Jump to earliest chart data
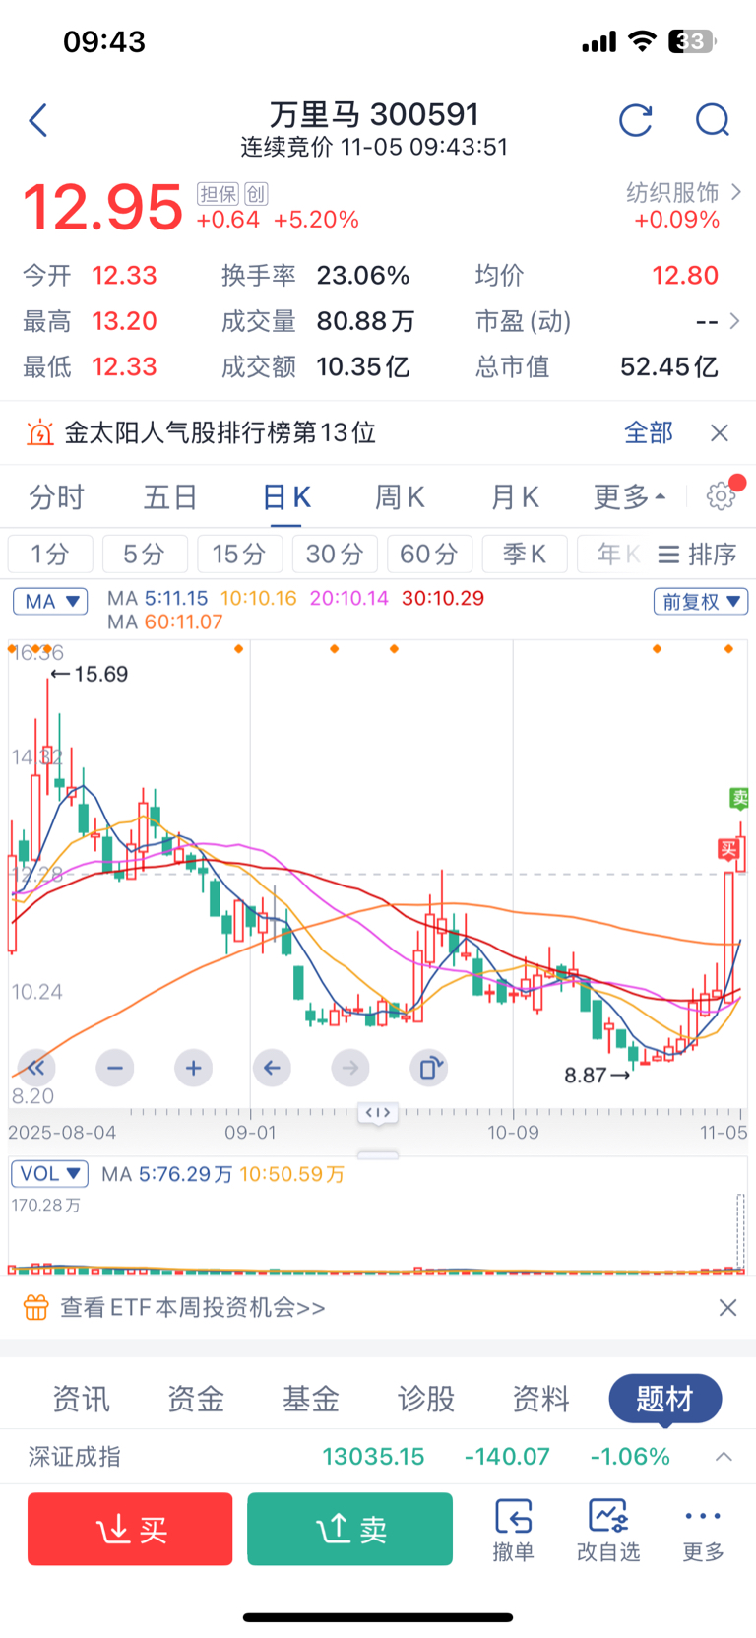Screen dimensions: 756x1638 tap(36, 1068)
